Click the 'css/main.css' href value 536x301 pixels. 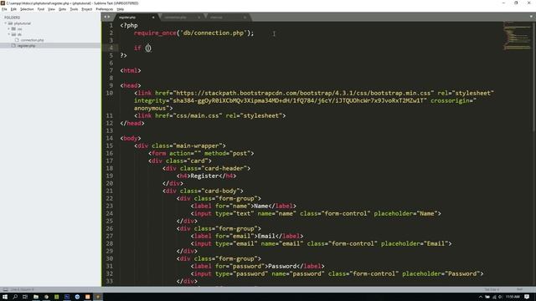pyautogui.click(x=198, y=115)
